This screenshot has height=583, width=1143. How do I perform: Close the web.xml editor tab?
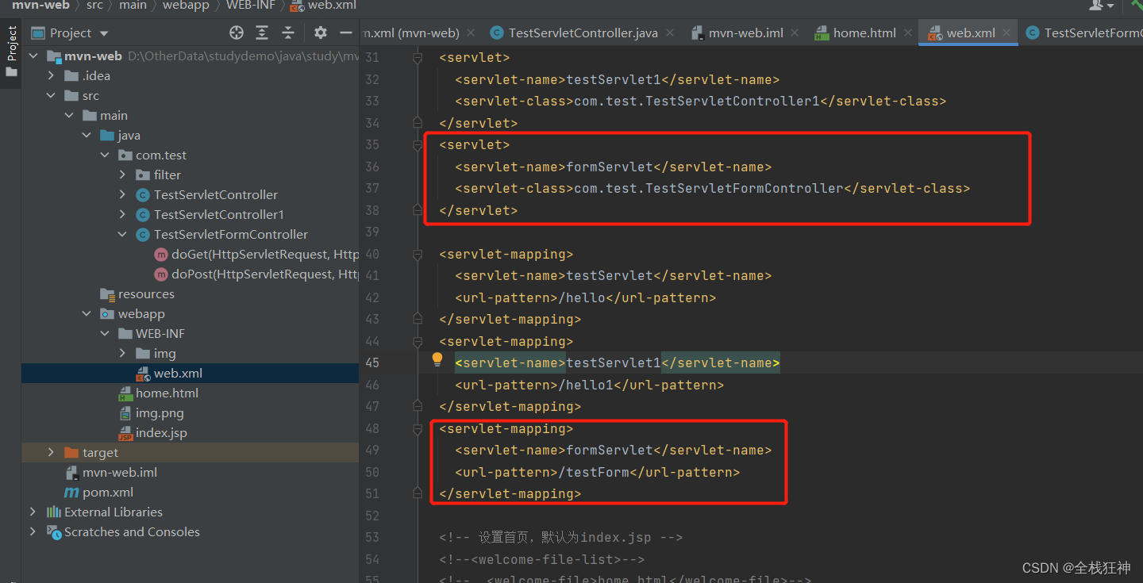pyautogui.click(x=1007, y=33)
